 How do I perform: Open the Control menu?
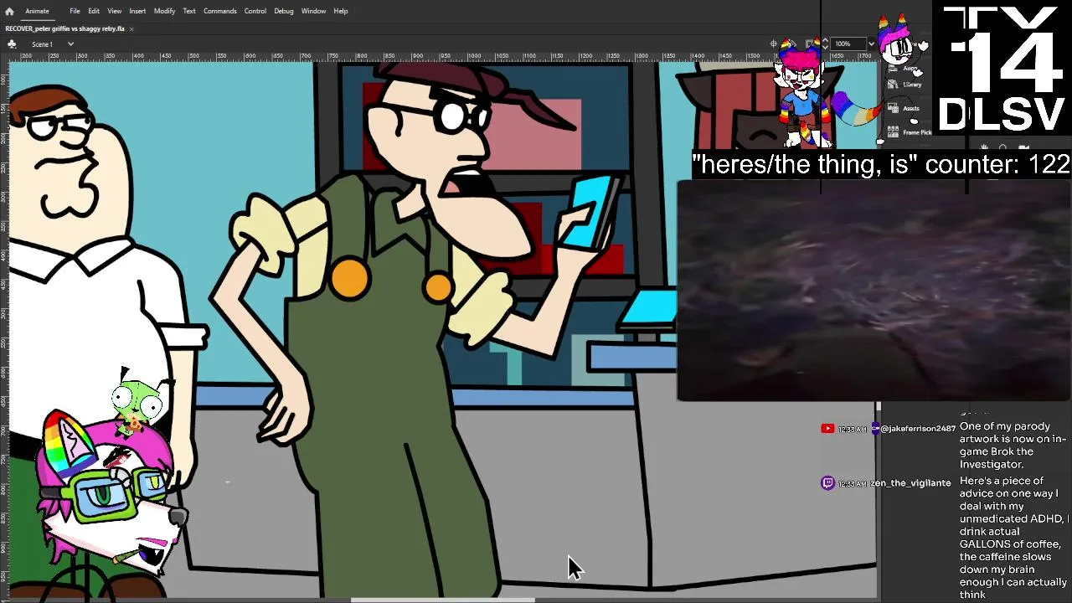[255, 11]
